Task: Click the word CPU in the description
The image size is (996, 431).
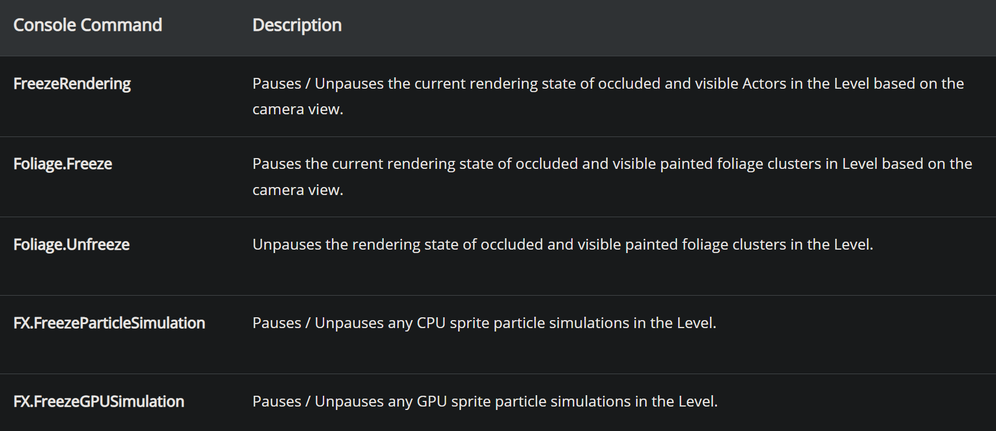Action: point(431,323)
